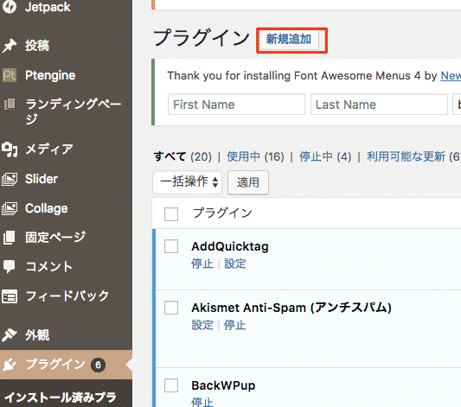Filter plugins by 使用中 (16)
The height and width of the screenshot is (407, 461).
(x=255, y=156)
